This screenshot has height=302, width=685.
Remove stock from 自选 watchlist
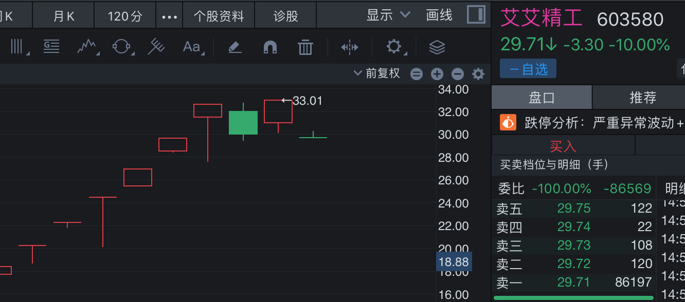click(x=528, y=69)
